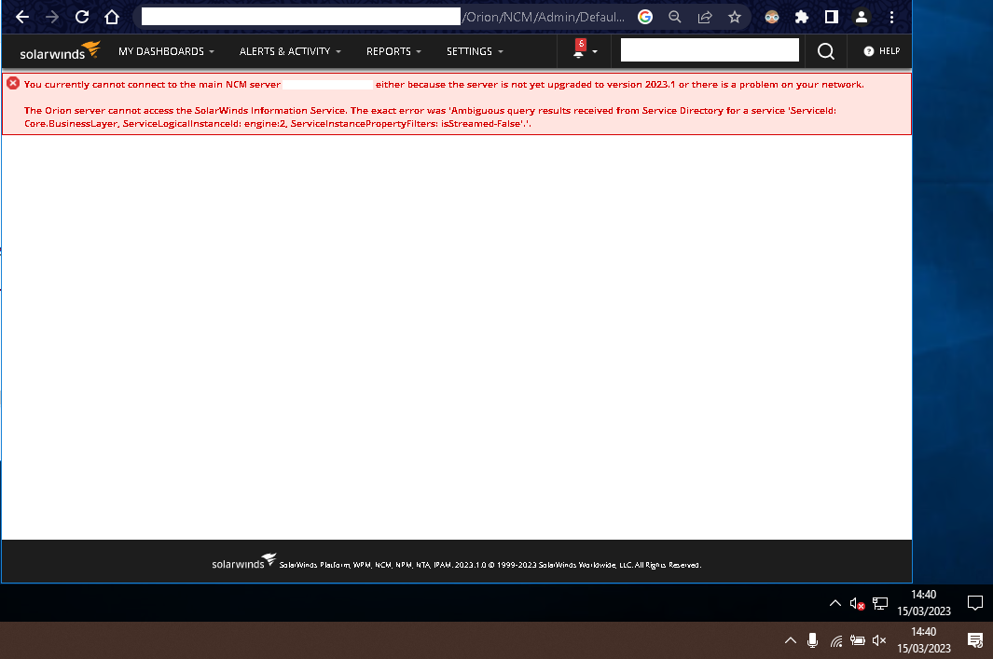Open the SETTINGS menu
The height and width of the screenshot is (659, 993).
tap(475, 51)
